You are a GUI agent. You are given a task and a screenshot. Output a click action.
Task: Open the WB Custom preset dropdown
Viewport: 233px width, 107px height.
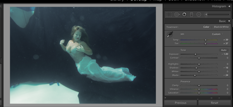point(218,34)
